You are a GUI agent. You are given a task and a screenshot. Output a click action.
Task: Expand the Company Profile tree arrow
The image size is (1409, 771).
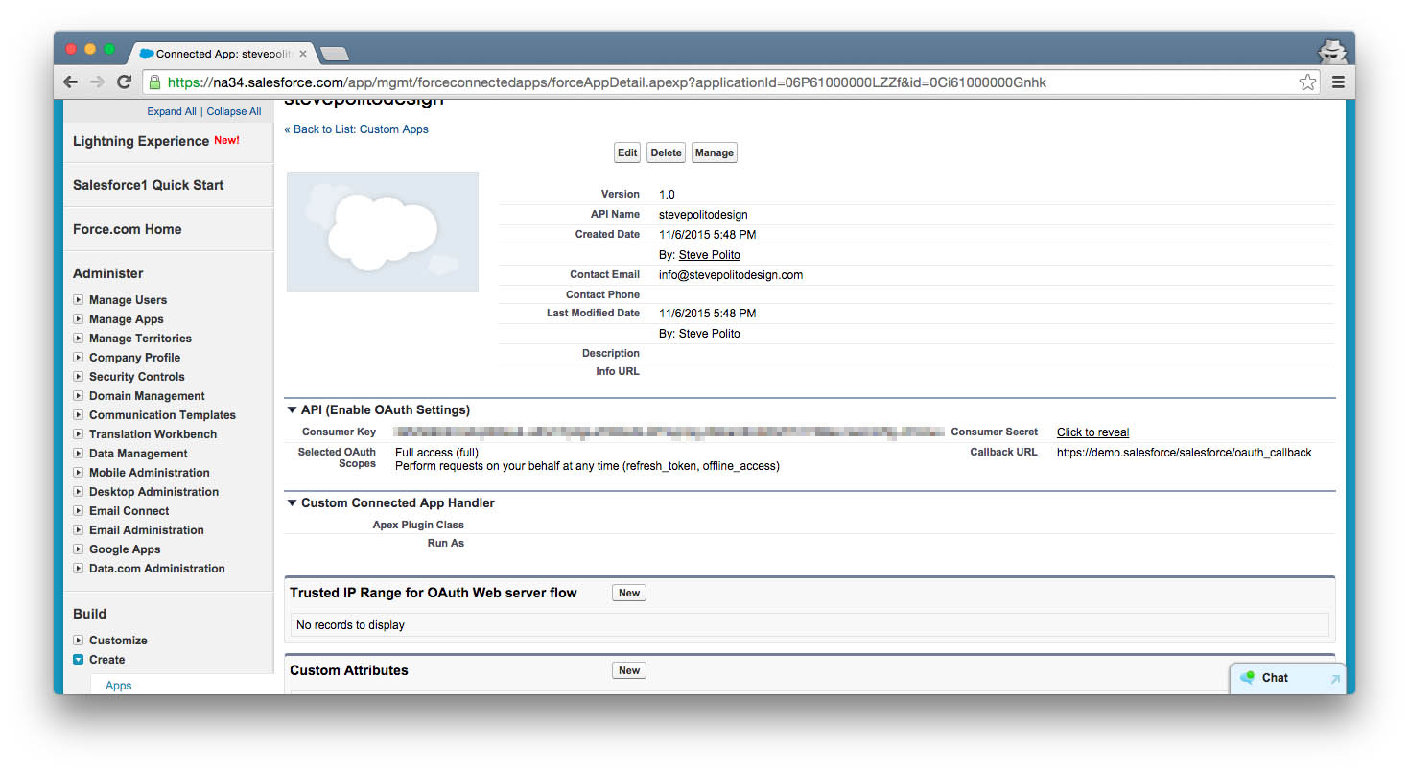point(79,358)
